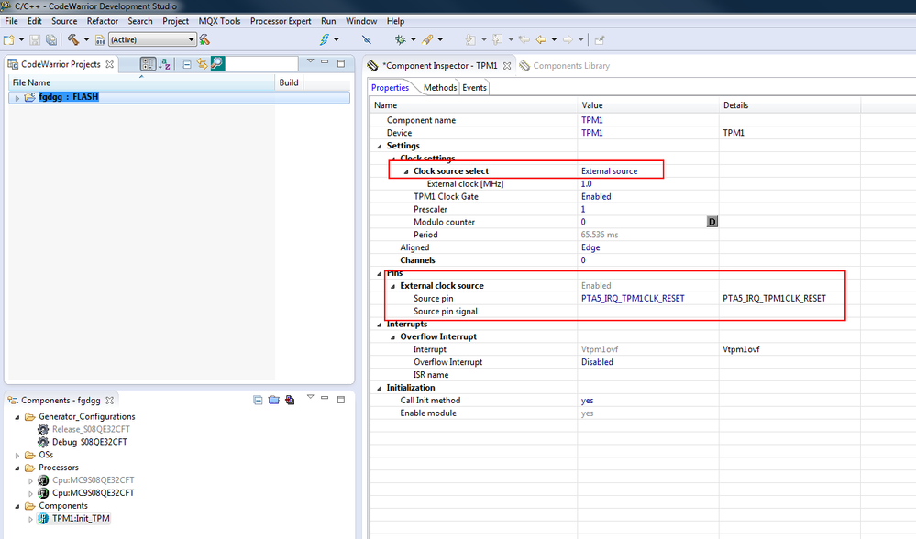Collapse the Overflow Interrupt group
The width and height of the screenshot is (916, 539).
(x=392, y=337)
